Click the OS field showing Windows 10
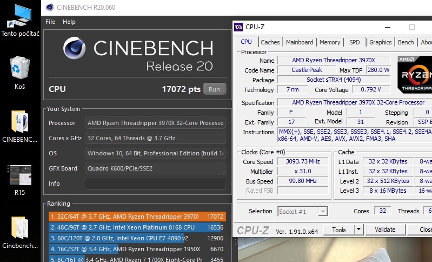432x262 pixels. [155, 153]
